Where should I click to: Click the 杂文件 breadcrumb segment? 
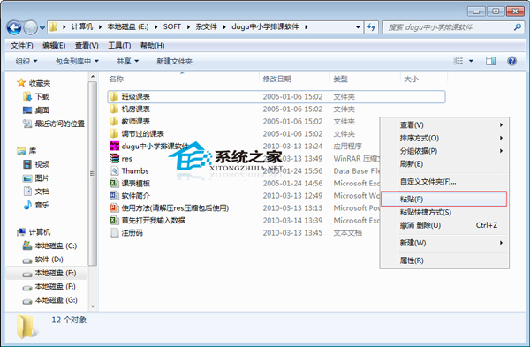pos(206,26)
